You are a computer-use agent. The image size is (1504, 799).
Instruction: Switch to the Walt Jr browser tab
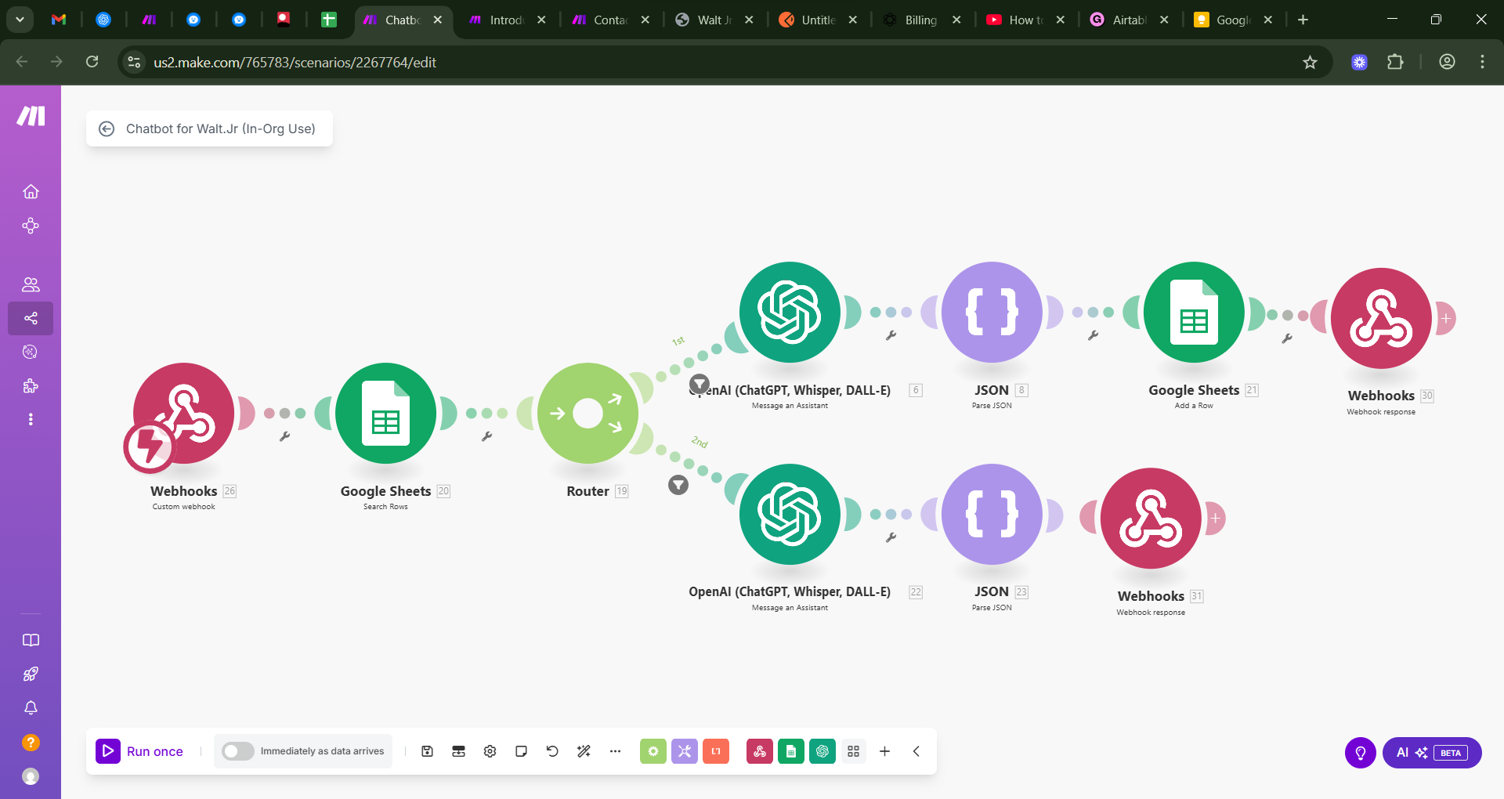click(713, 20)
